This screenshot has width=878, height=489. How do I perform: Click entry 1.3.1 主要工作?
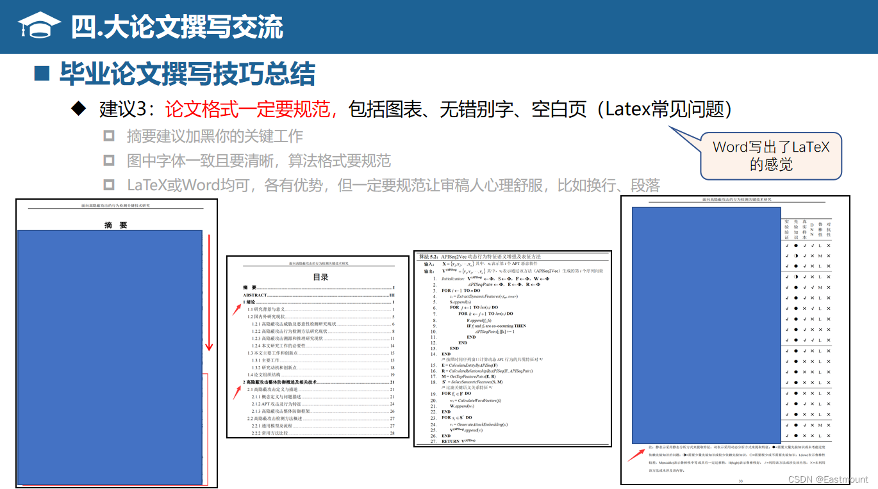click(x=323, y=360)
